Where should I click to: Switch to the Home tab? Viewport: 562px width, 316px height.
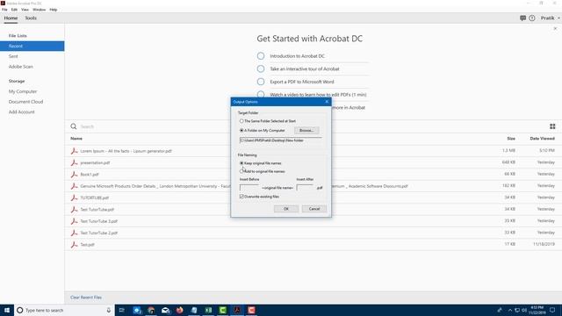coord(11,18)
